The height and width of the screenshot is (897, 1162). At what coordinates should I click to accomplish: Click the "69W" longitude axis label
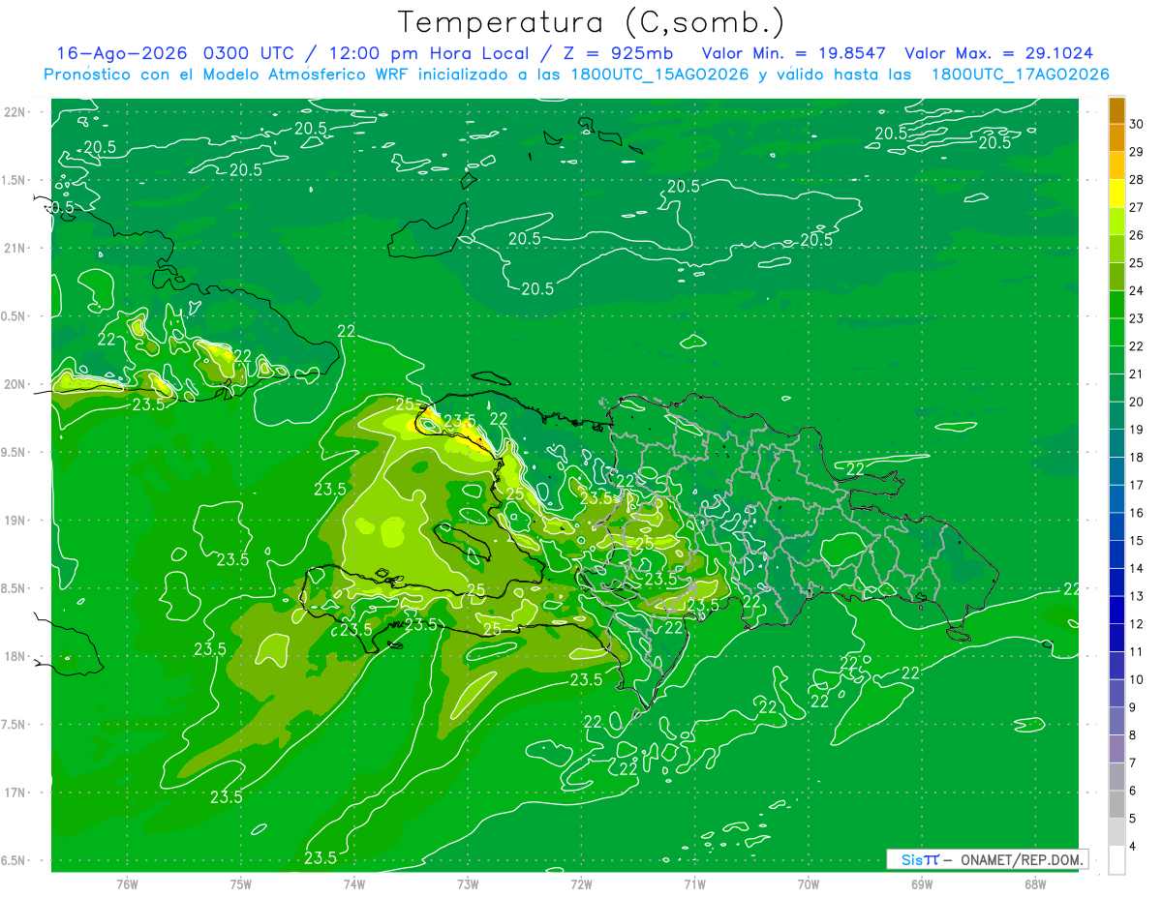click(x=921, y=885)
